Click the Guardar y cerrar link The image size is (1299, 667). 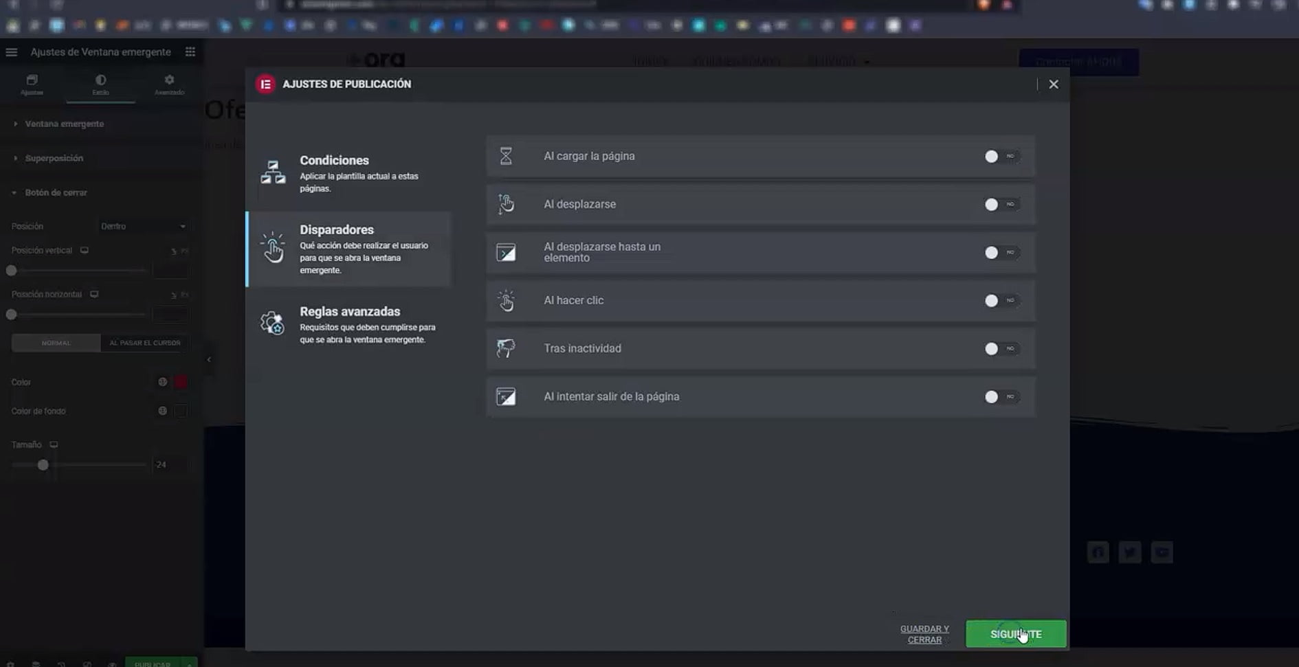coord(924,634)
